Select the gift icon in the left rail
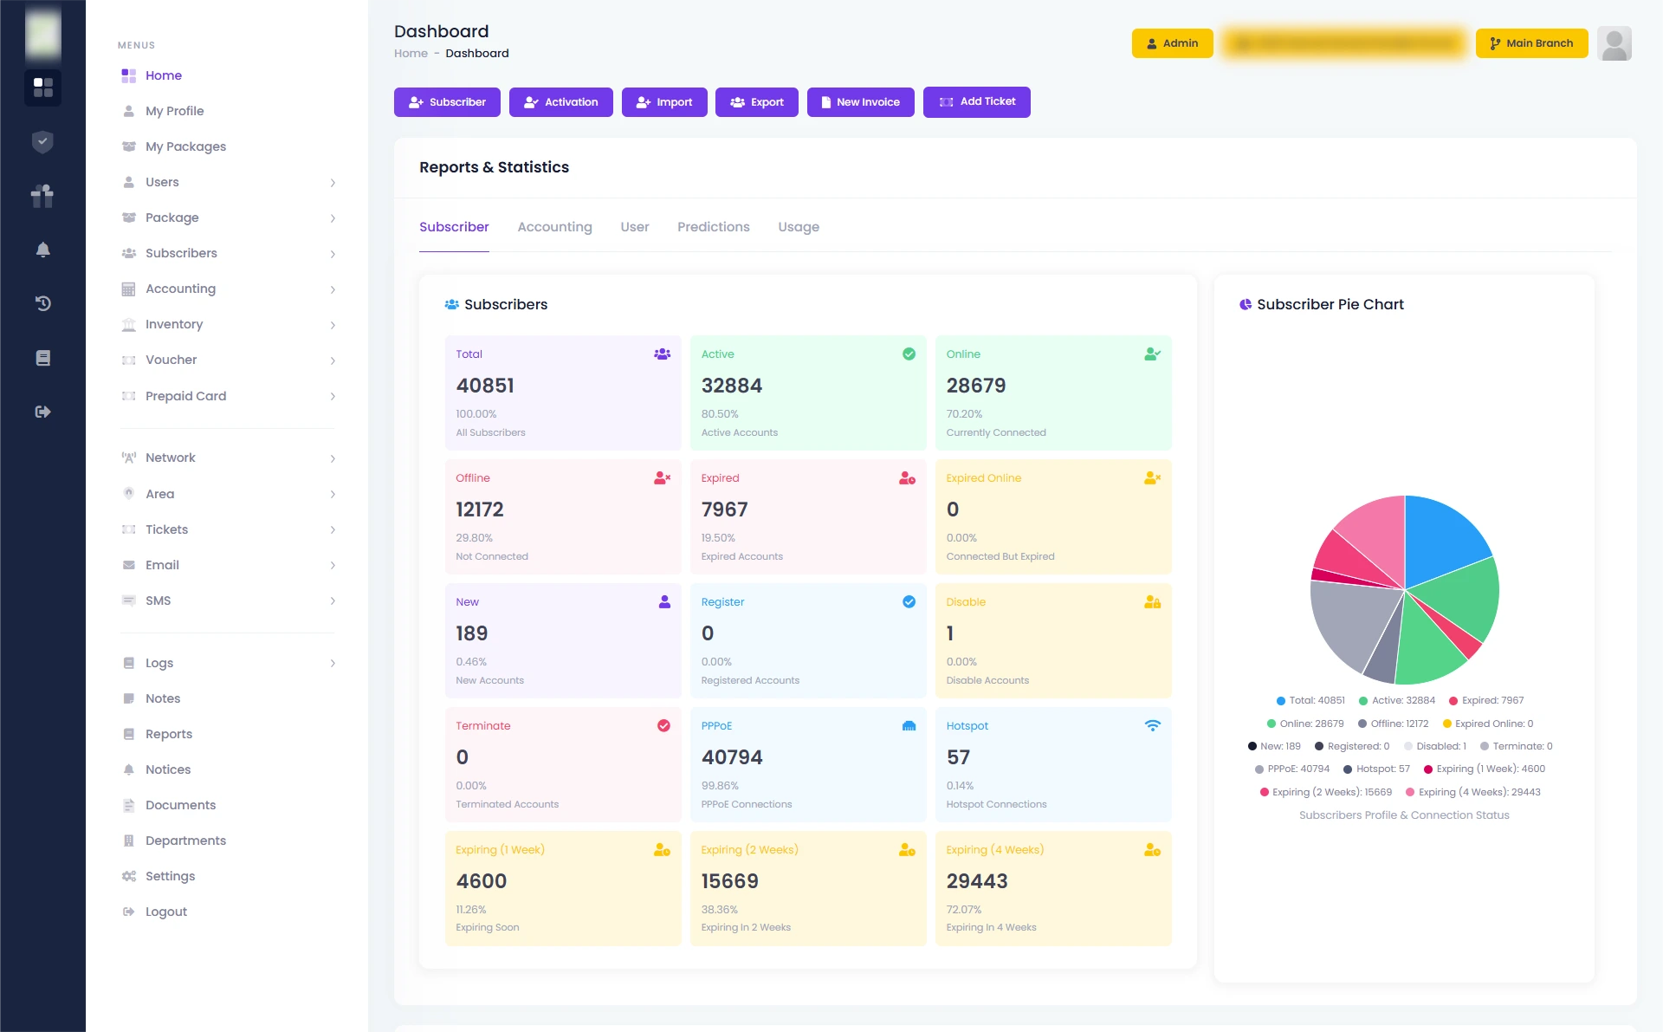The width and height of the screenshot is (1663, 1032). [42, 196]
